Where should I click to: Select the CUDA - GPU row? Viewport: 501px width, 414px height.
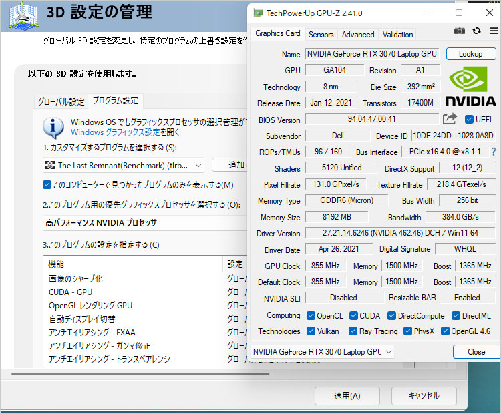point(146,292)
